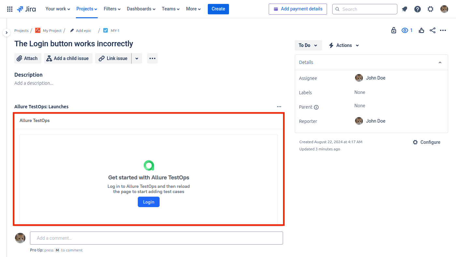456x257 pixels.
Task: Expand the Actions dropdown
Action: point(344,45)
